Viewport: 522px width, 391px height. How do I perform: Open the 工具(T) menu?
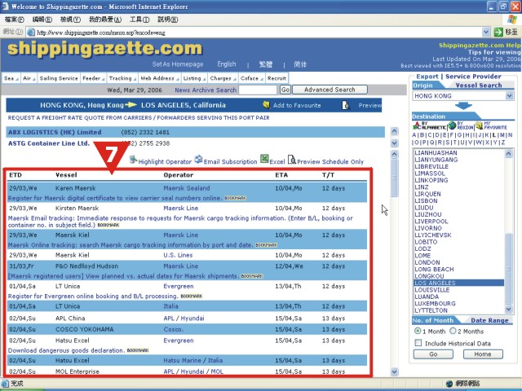[x=139, y=20]
